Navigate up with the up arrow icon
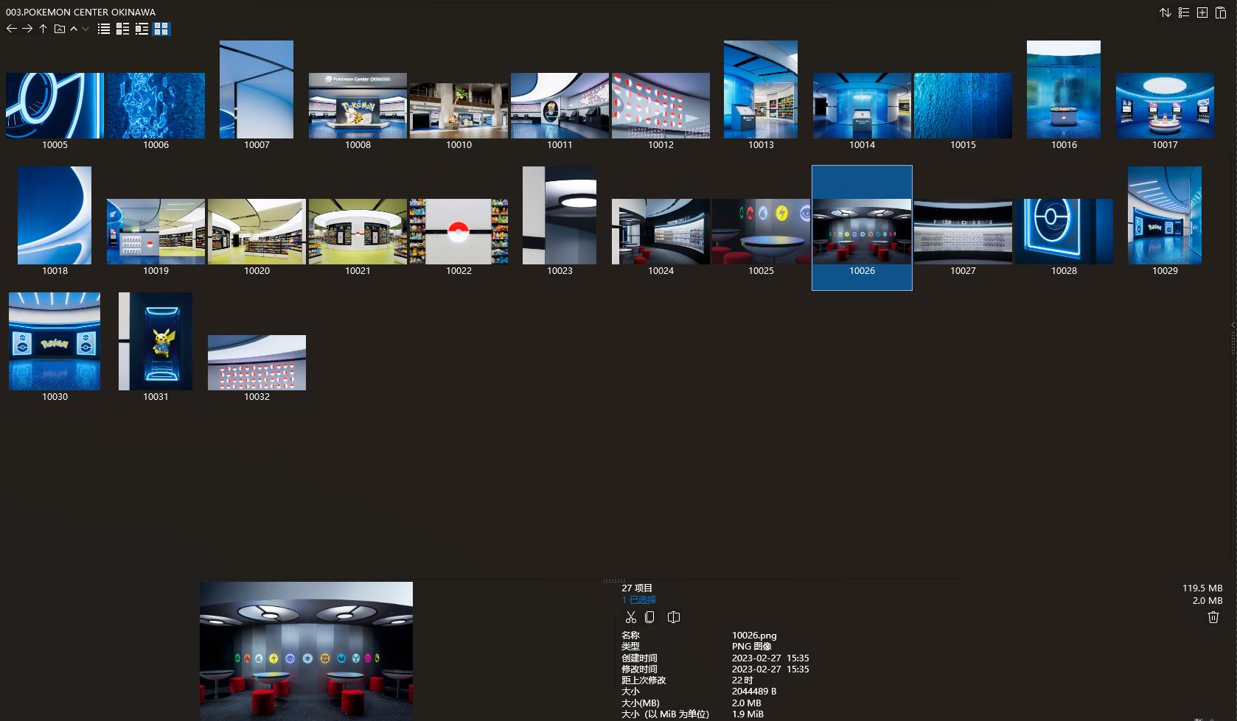The height and width of the screenshot is (721, 1237). tap(43, 29)
